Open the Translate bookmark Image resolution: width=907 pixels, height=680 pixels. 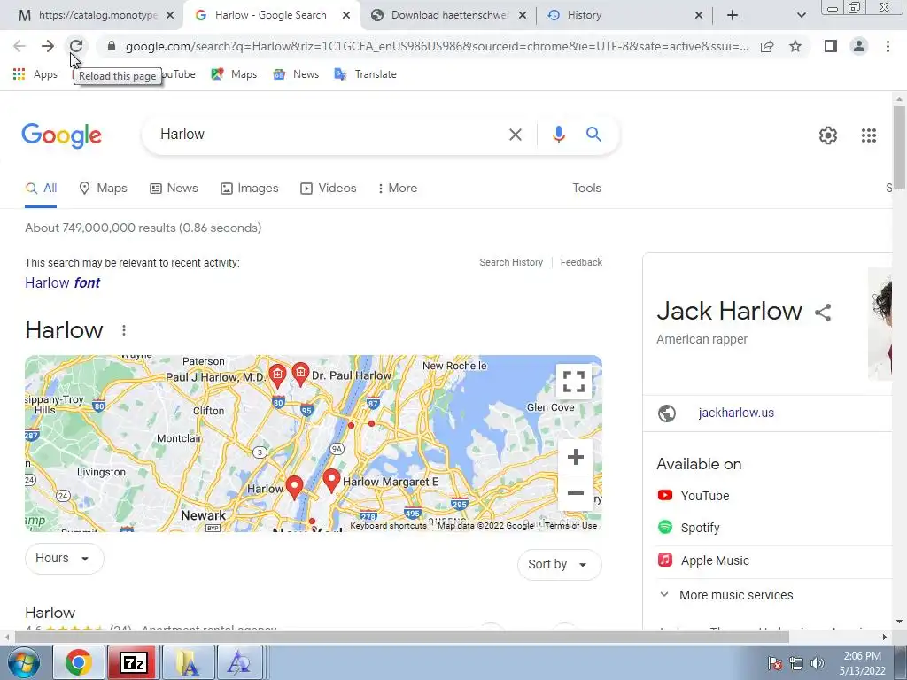pos(366,74)
